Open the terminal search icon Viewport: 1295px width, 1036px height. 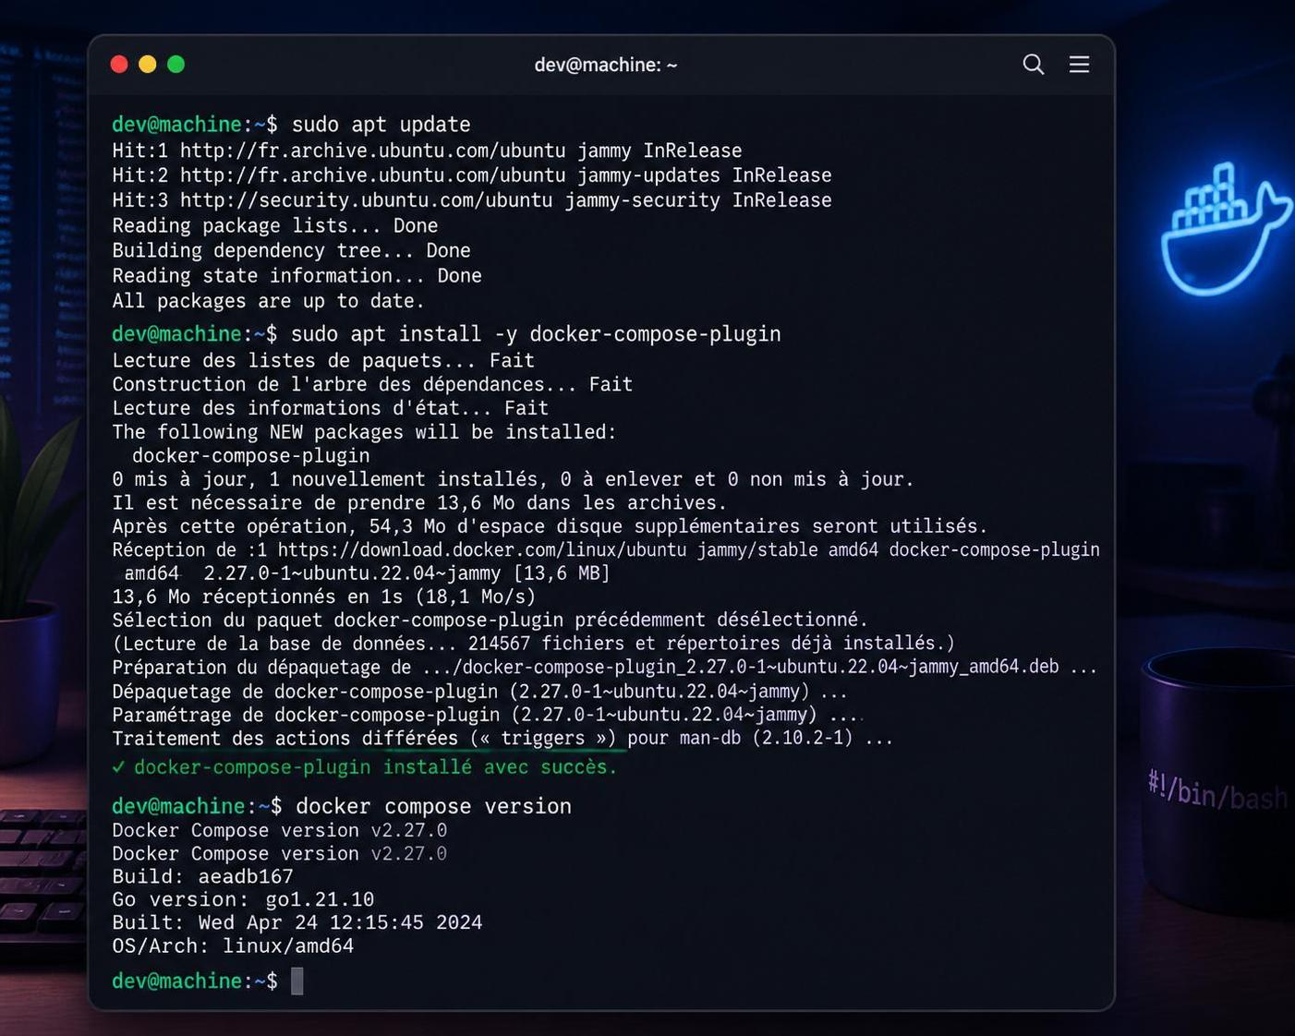coord(1034,64)
